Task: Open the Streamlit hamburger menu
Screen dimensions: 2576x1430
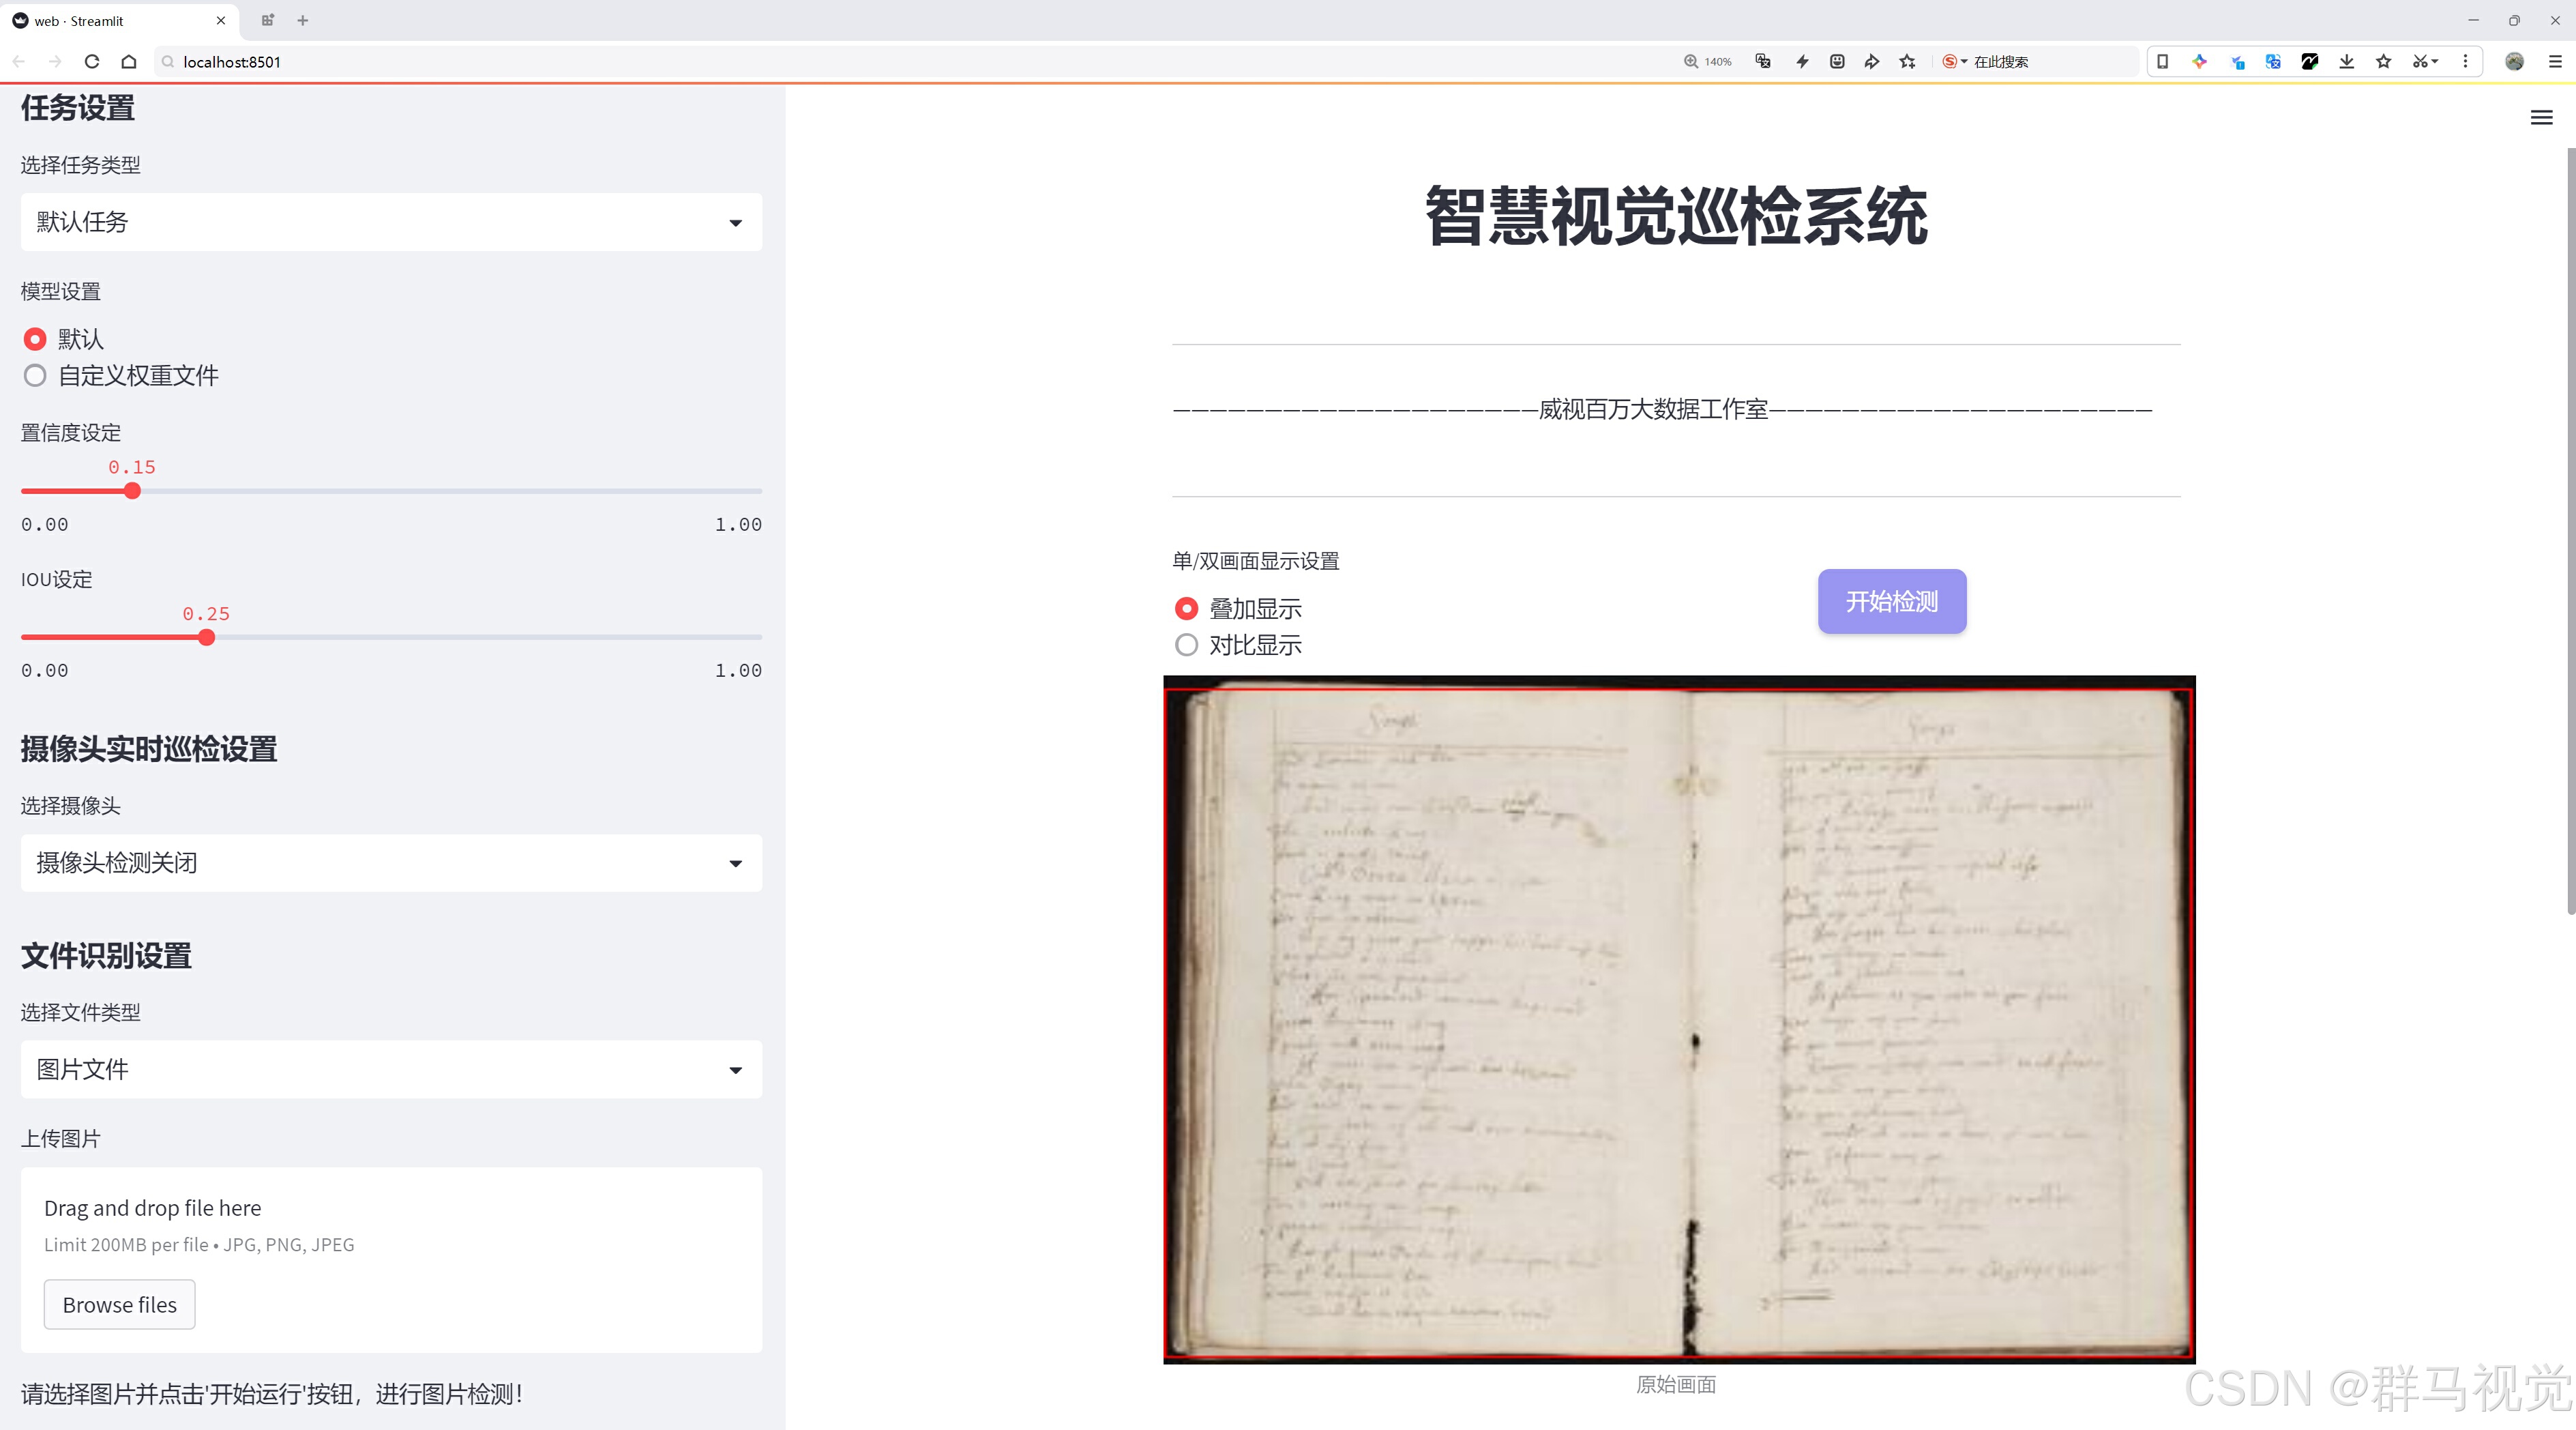Action: tap(2541, 118)
